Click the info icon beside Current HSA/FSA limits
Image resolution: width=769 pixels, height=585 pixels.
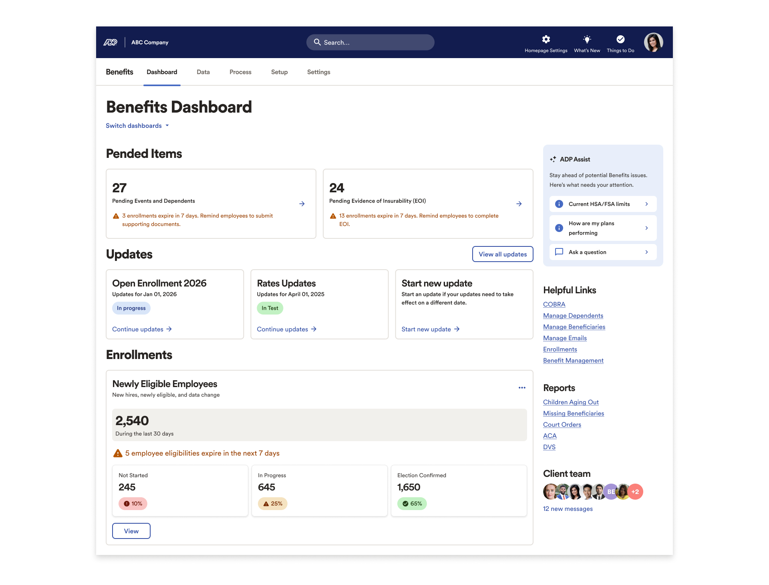[x=559, y=204]
